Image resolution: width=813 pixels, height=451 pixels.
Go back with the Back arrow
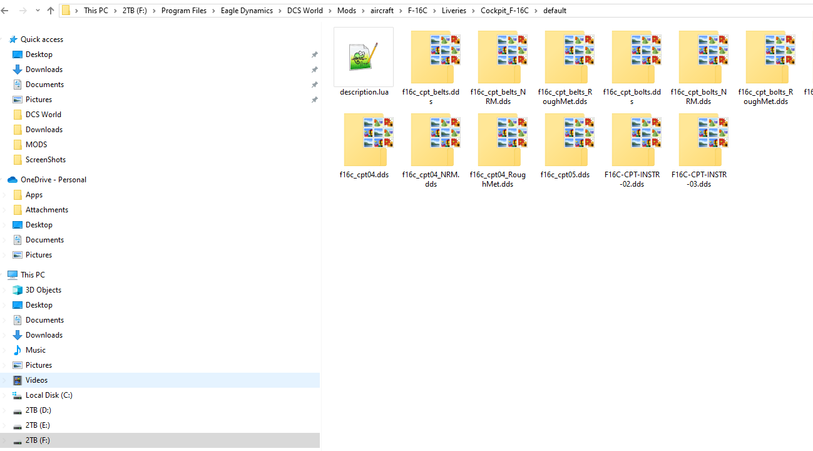5,11
